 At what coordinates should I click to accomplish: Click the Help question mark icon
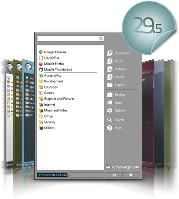click(x=110, y=128)
